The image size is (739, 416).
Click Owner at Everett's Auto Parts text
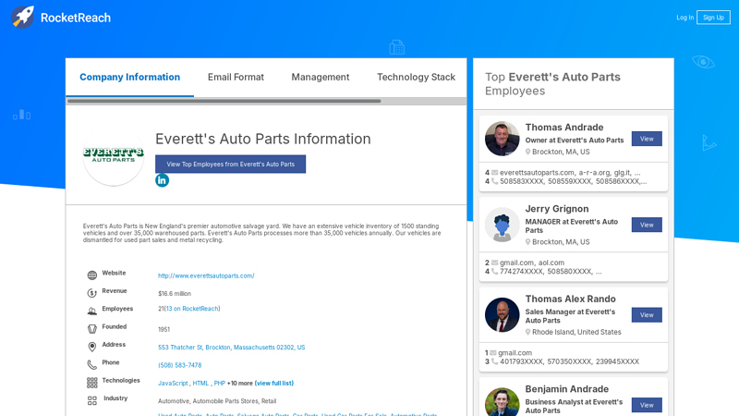pos(574,141)
